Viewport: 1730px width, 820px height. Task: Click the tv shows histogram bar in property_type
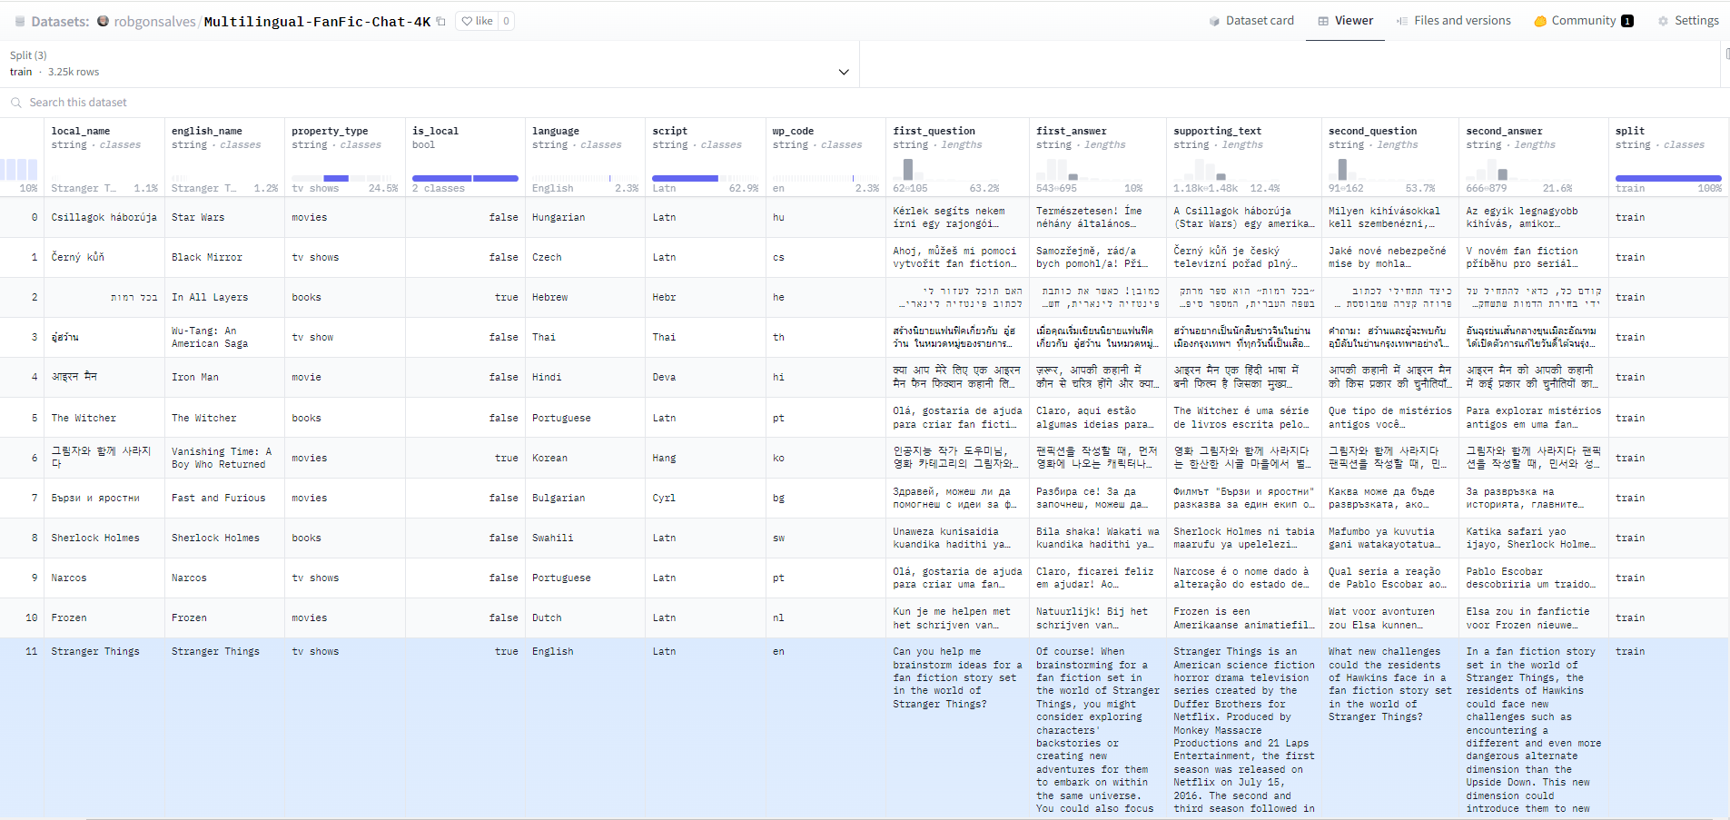click(x=336, y=178)
